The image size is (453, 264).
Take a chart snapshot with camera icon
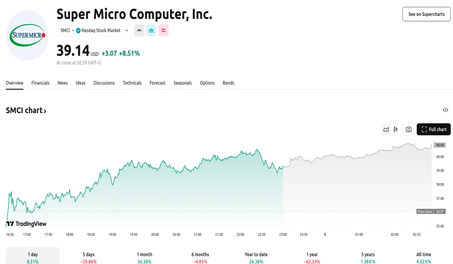point(408,129)
